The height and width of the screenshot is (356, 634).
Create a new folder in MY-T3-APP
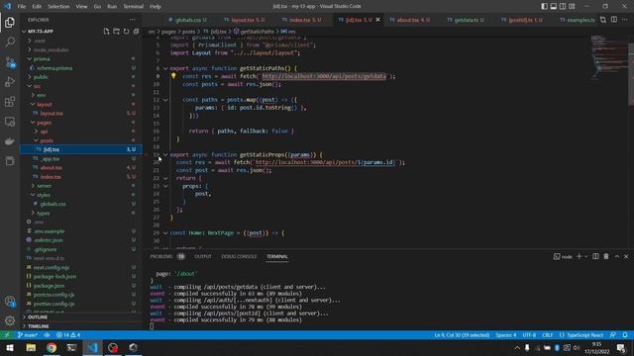point(116,31)
